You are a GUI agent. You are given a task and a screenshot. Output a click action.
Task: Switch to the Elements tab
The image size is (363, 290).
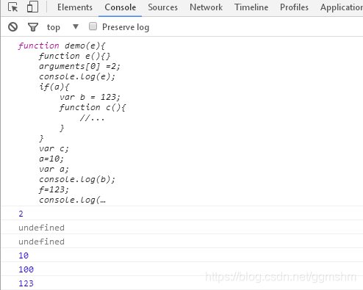click(x=75, y=7)
